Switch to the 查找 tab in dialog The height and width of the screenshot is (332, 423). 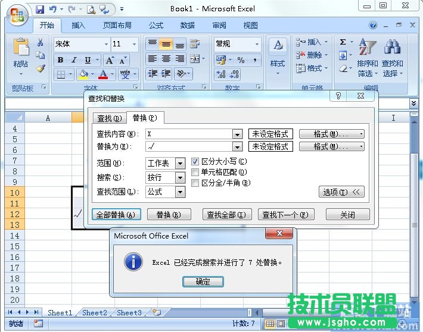click(x=109, y=118)
